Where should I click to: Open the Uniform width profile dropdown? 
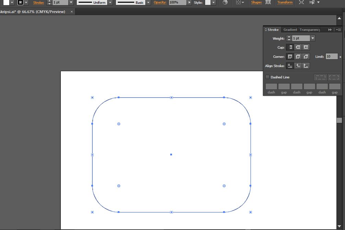pos(110,3)
